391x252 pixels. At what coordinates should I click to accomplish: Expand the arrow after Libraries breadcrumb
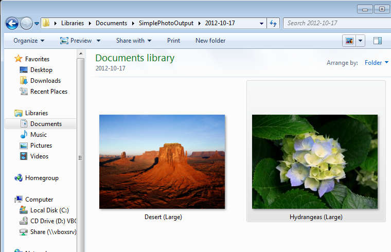[90, 23]
